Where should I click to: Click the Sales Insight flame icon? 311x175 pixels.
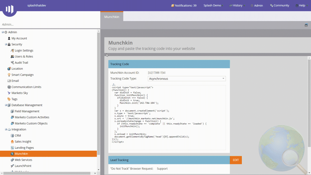[x=12, y=142]
